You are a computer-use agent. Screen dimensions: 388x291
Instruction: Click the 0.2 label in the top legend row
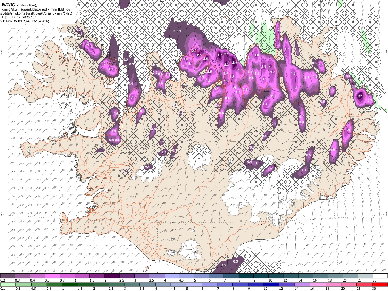tap(2, 280)
